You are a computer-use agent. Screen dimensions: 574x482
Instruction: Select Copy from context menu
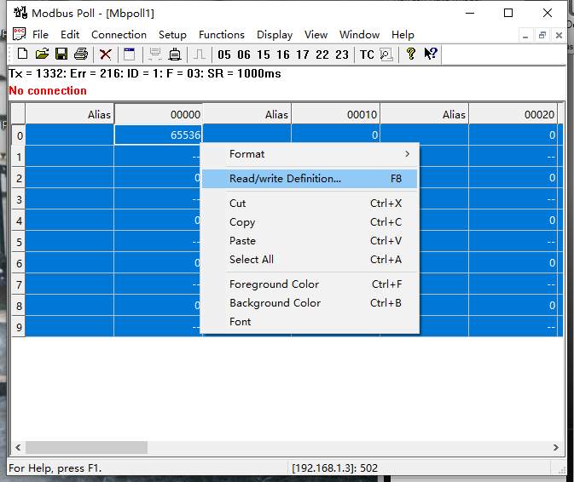click(310, 221)
